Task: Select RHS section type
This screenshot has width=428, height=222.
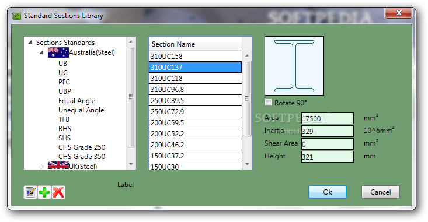Action: pos(65,128)
